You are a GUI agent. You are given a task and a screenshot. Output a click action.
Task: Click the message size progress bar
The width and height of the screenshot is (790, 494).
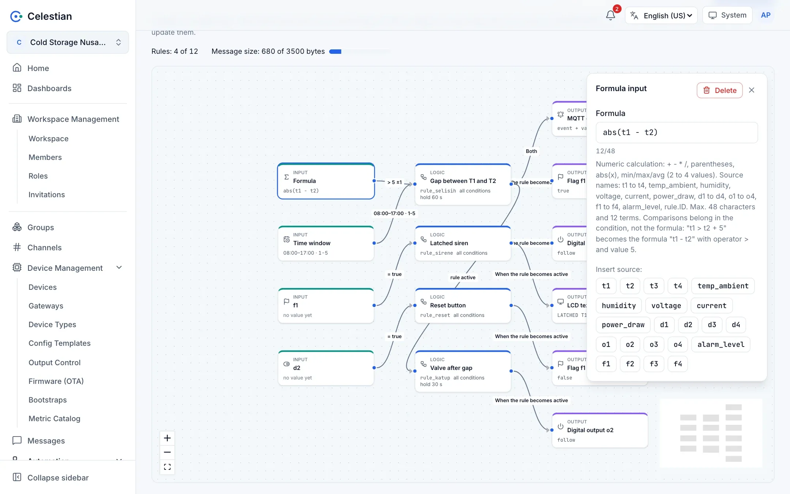click(x=360, y=52)
